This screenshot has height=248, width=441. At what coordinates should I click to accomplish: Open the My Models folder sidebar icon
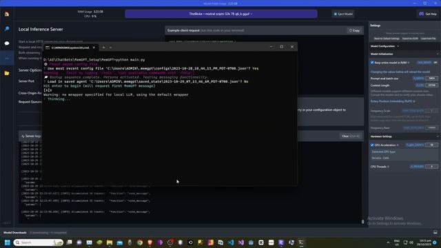7,73
